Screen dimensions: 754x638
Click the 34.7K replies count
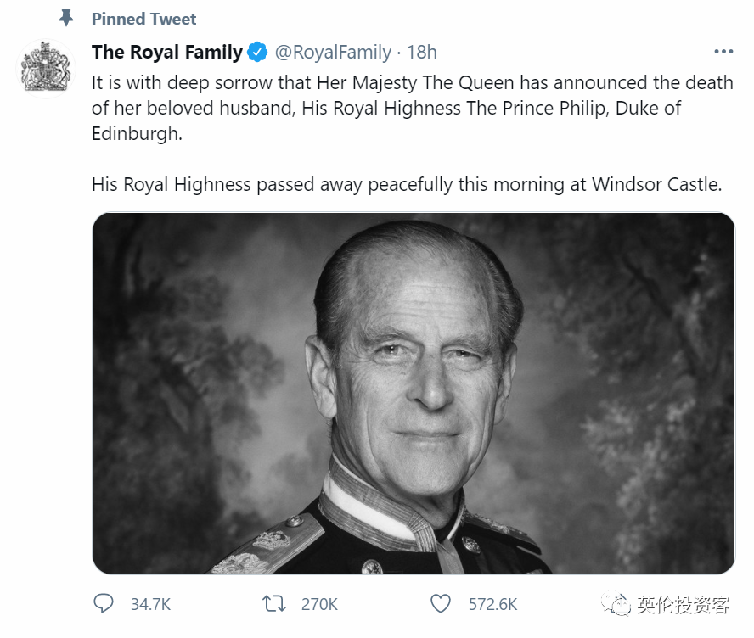coord(150,604)
